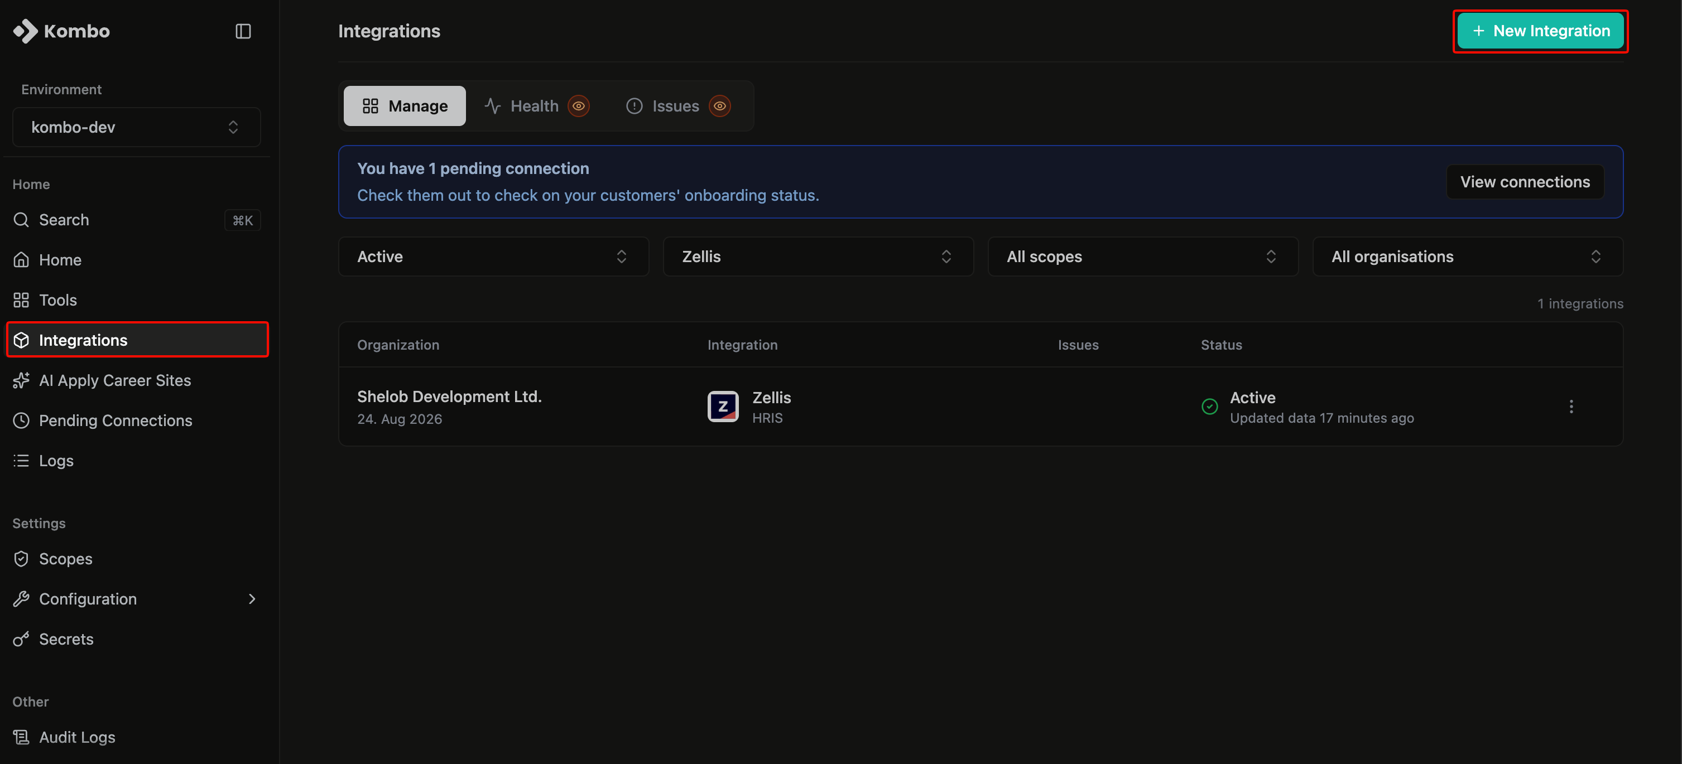Click the Search magnifier icon in sidebar
This screenshot has width=1682, height=764.
click(21, 220)
